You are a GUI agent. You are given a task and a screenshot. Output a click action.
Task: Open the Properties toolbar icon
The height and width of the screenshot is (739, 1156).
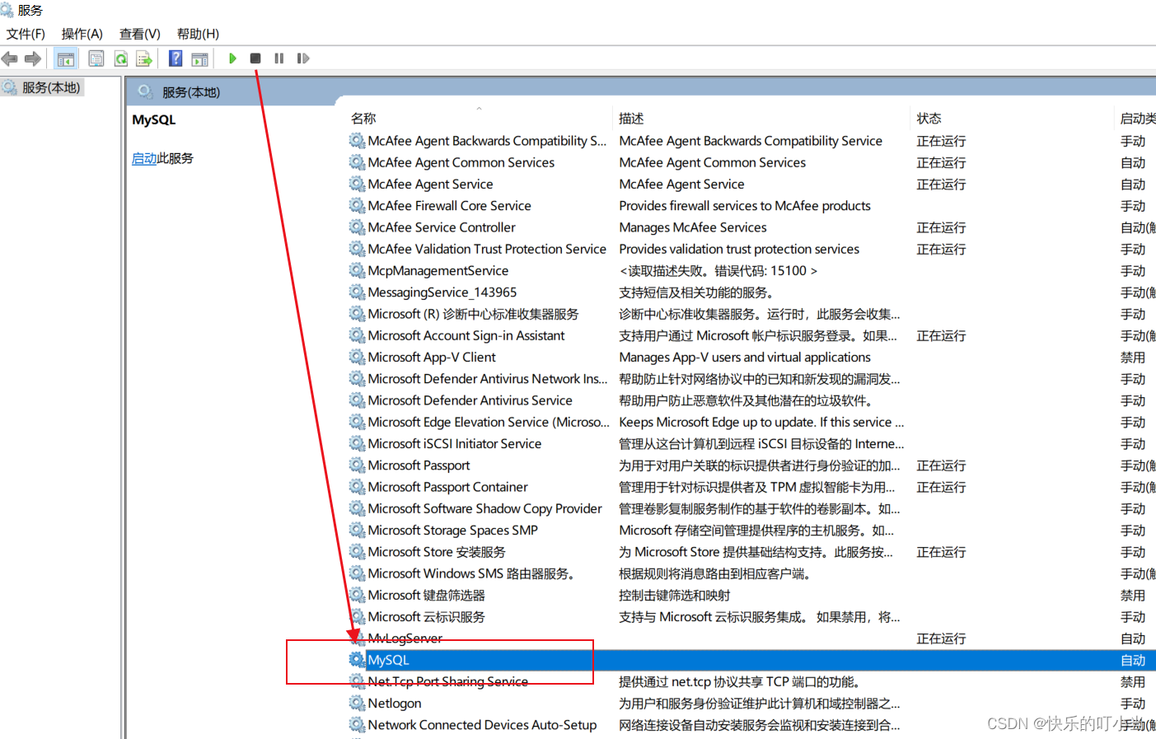point(96,58)
